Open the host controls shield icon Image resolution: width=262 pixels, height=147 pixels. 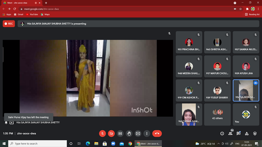tap(255, 133)
